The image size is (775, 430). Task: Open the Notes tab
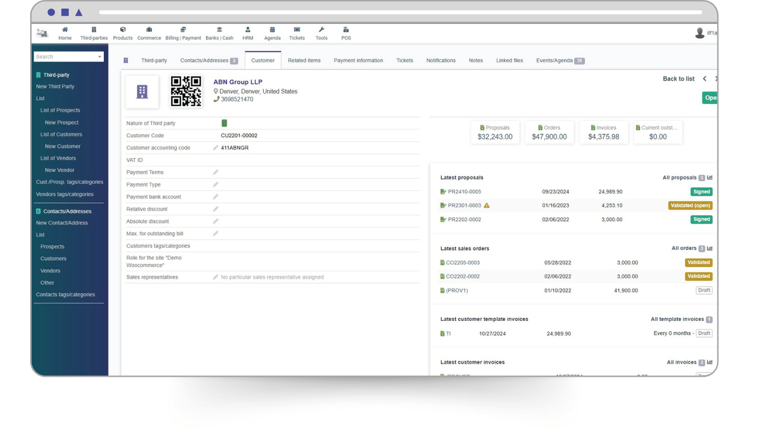[476, 60]
